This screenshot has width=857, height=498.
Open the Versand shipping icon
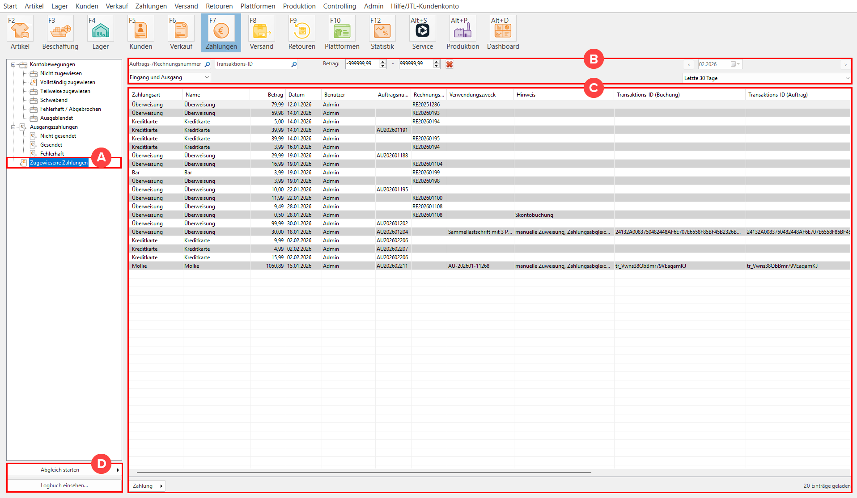click(262, 30)
